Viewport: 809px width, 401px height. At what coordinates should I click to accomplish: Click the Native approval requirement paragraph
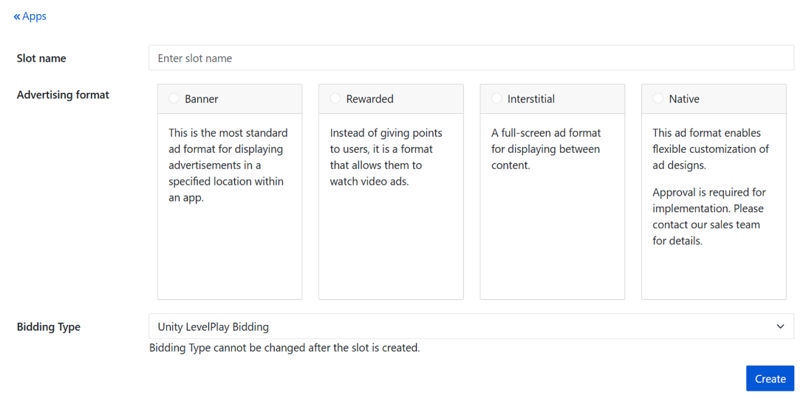coord(709,216)
